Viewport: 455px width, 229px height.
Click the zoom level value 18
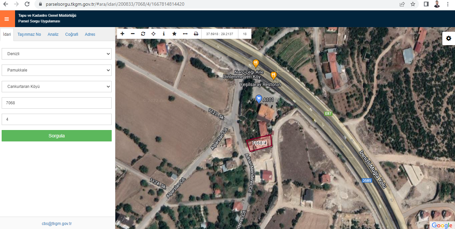click(245, 34)
